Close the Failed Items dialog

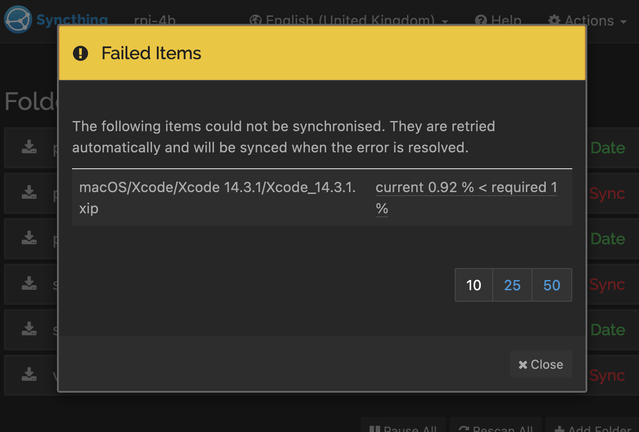[541, 364]
